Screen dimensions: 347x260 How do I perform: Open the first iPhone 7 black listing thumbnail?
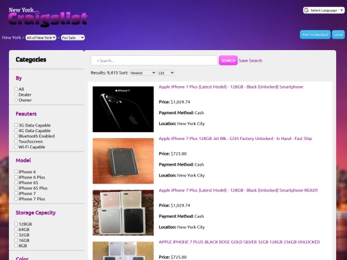click(123, 109)
